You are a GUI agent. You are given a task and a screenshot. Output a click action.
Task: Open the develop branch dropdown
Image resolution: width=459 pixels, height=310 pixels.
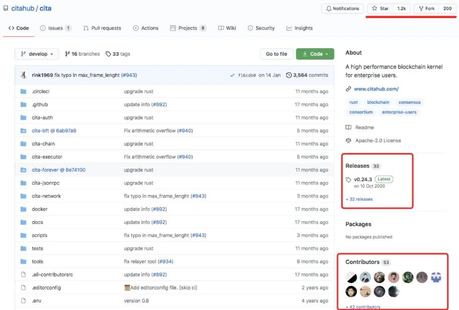click(x=37, y=54)
